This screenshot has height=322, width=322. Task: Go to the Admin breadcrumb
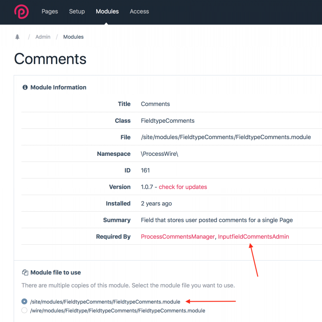click(x=43, y=37)
